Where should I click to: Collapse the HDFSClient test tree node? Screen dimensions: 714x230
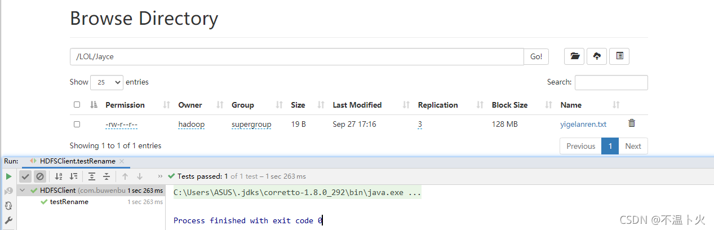pyautogui.click(x=22, y=191)
